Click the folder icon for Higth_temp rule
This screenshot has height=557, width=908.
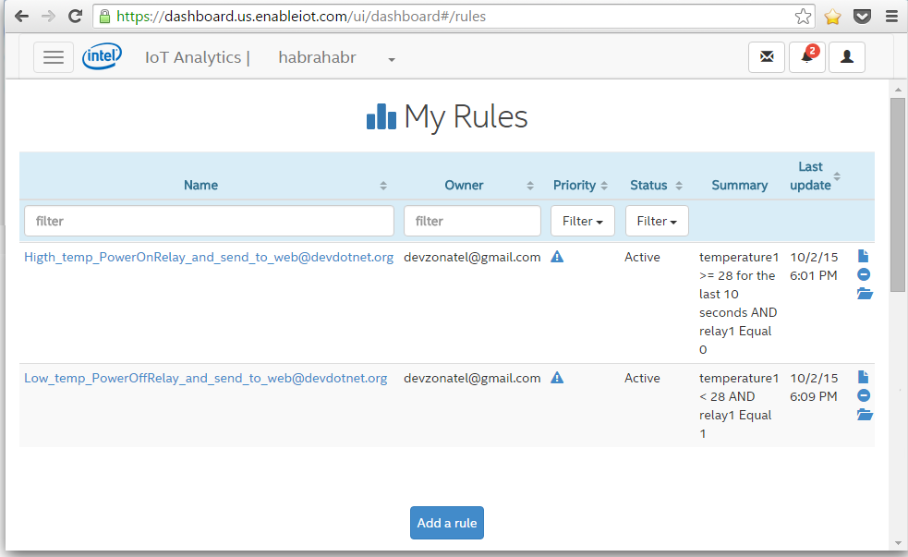pos(865,294)
